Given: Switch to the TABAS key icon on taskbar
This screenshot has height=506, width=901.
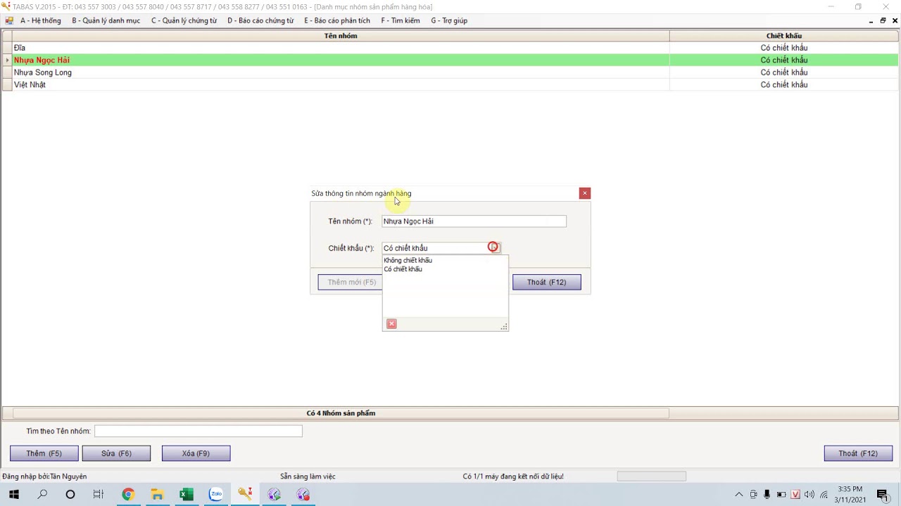Looking at the screenshot, I should click(x=245, y=495).
